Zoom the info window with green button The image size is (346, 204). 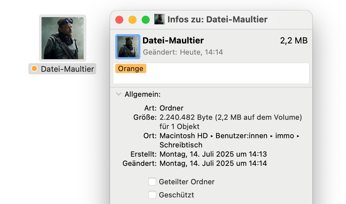point(146,20)
